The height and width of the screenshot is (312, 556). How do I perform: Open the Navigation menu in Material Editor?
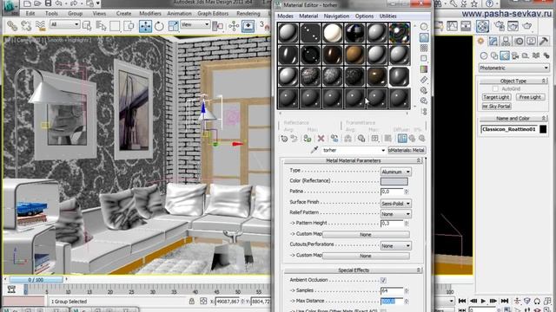[336, 16]
